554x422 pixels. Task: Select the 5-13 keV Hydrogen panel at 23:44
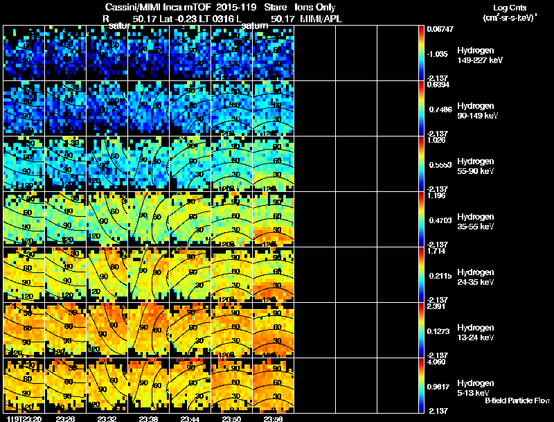[x=190, y=385]
